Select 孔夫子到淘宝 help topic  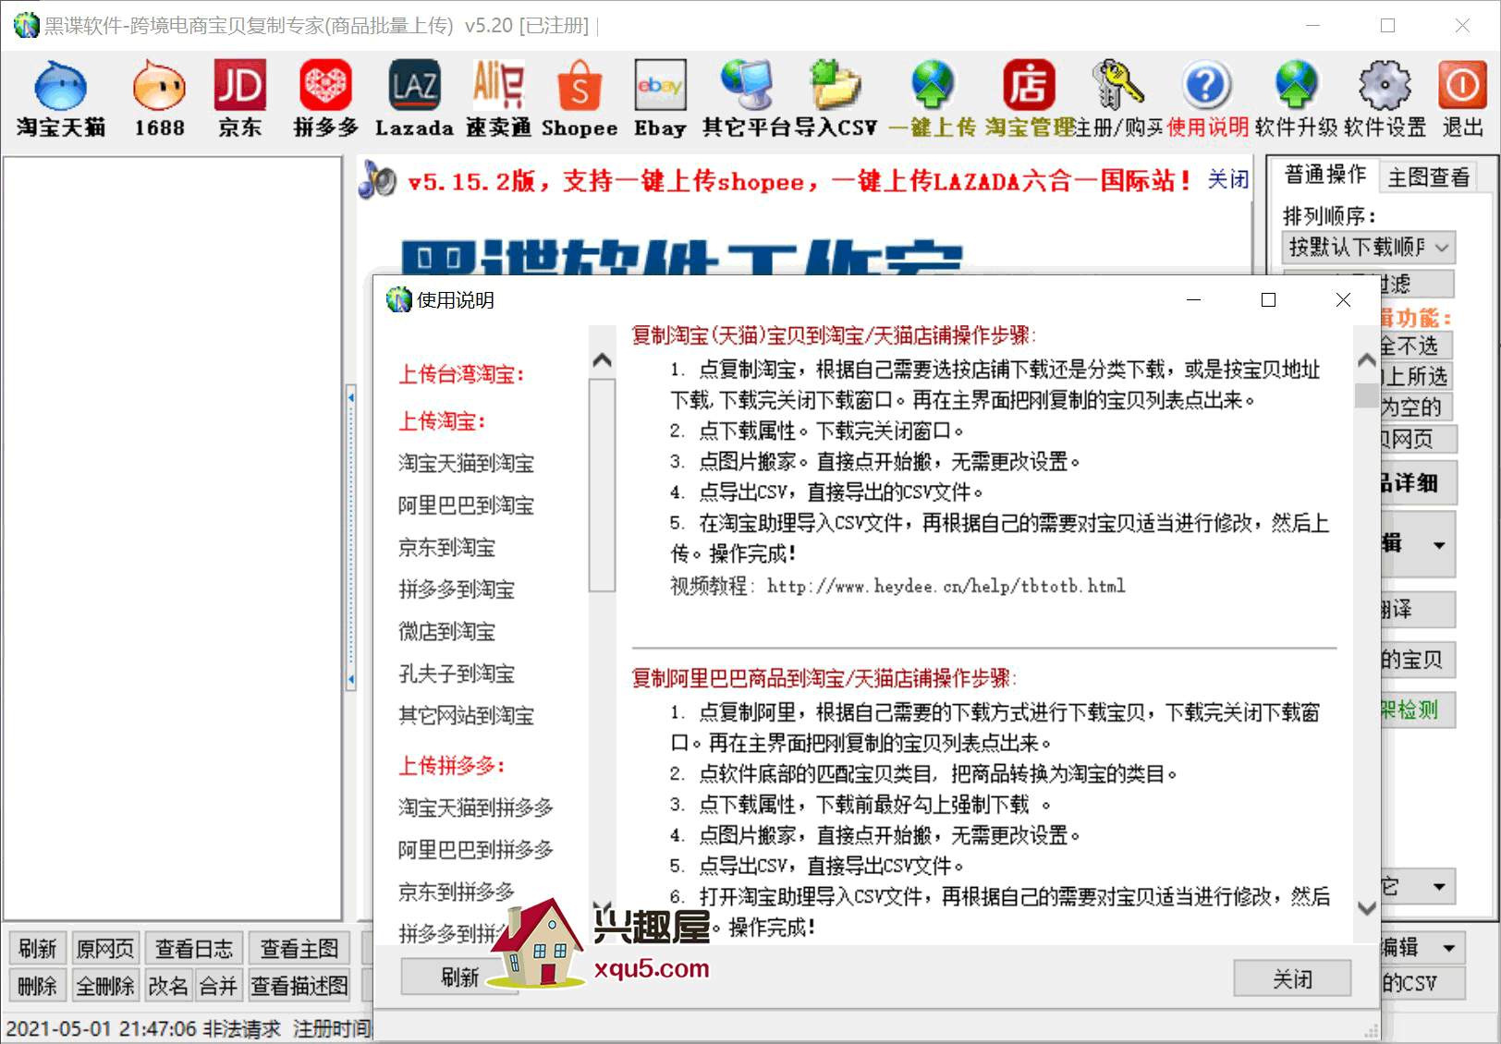tap(457, 674)
